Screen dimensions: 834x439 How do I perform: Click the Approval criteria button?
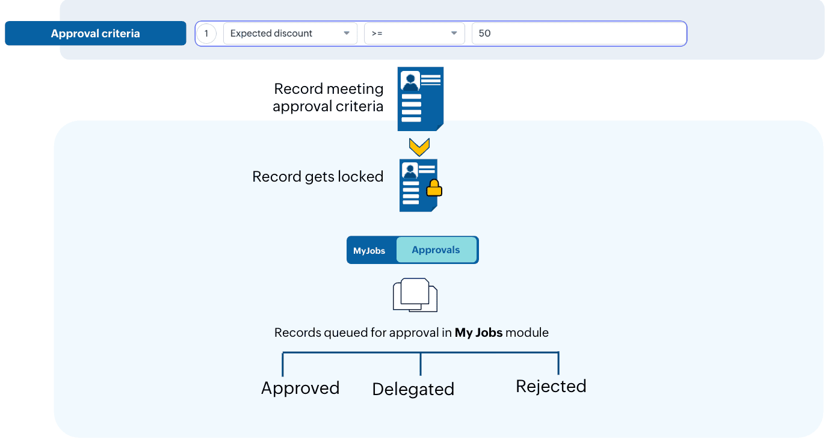click(96, 34)
